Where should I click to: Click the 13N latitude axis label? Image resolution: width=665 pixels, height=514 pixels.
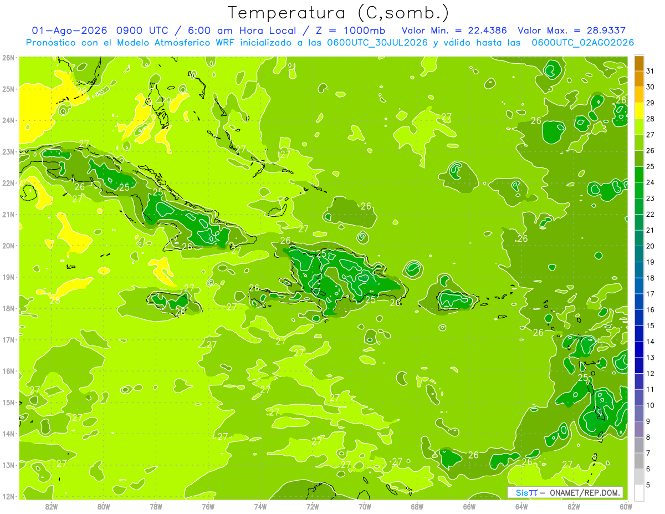[x=8, y=465]
